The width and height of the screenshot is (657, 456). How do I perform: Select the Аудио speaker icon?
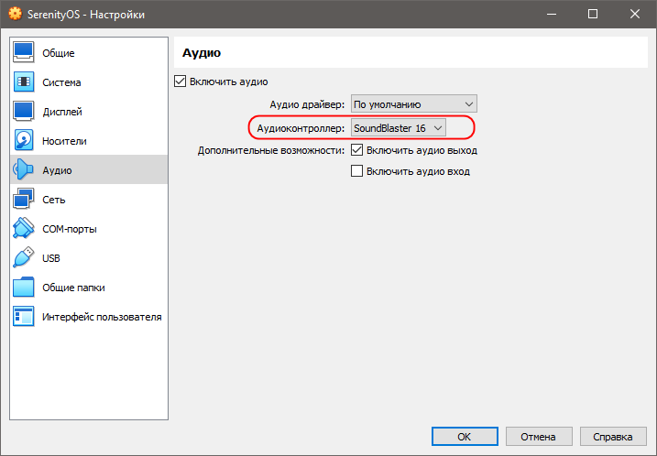coord(24,169)
